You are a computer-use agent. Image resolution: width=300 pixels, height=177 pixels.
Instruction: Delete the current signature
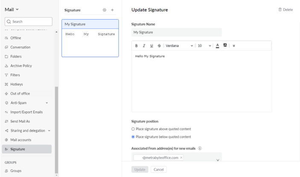(285, 10)
